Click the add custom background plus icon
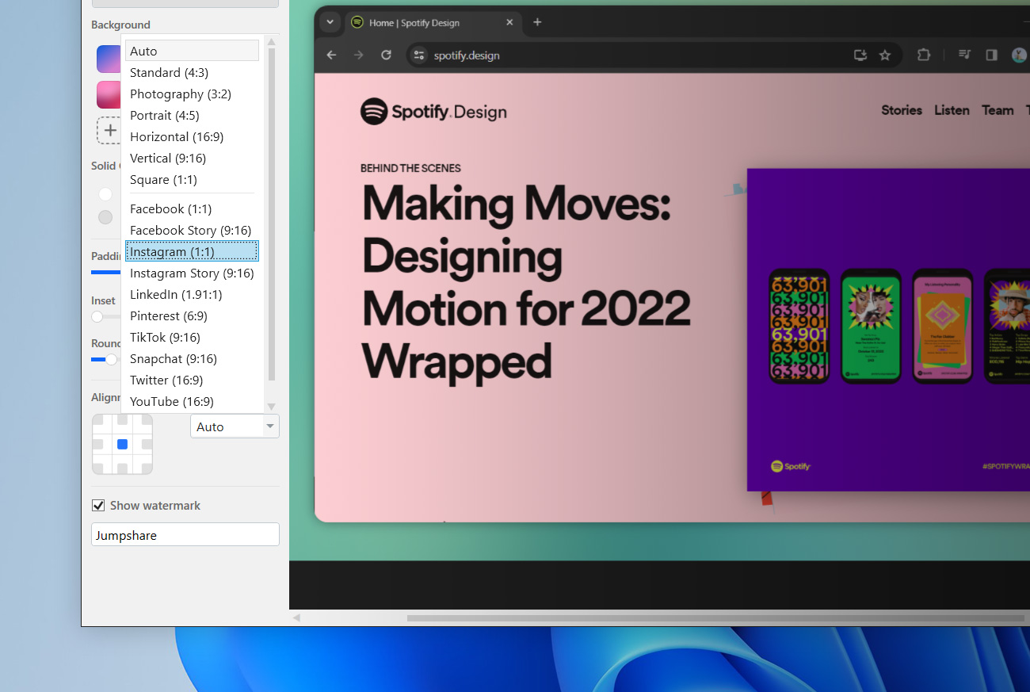The height and width of the screenshot is (692, 1030). [109, 130]
